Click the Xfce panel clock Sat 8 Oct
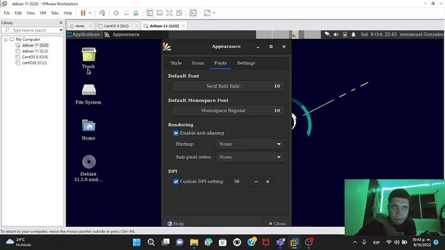This screenshot has height=250, width=445. pyautogui.click(x=378, y=34)
